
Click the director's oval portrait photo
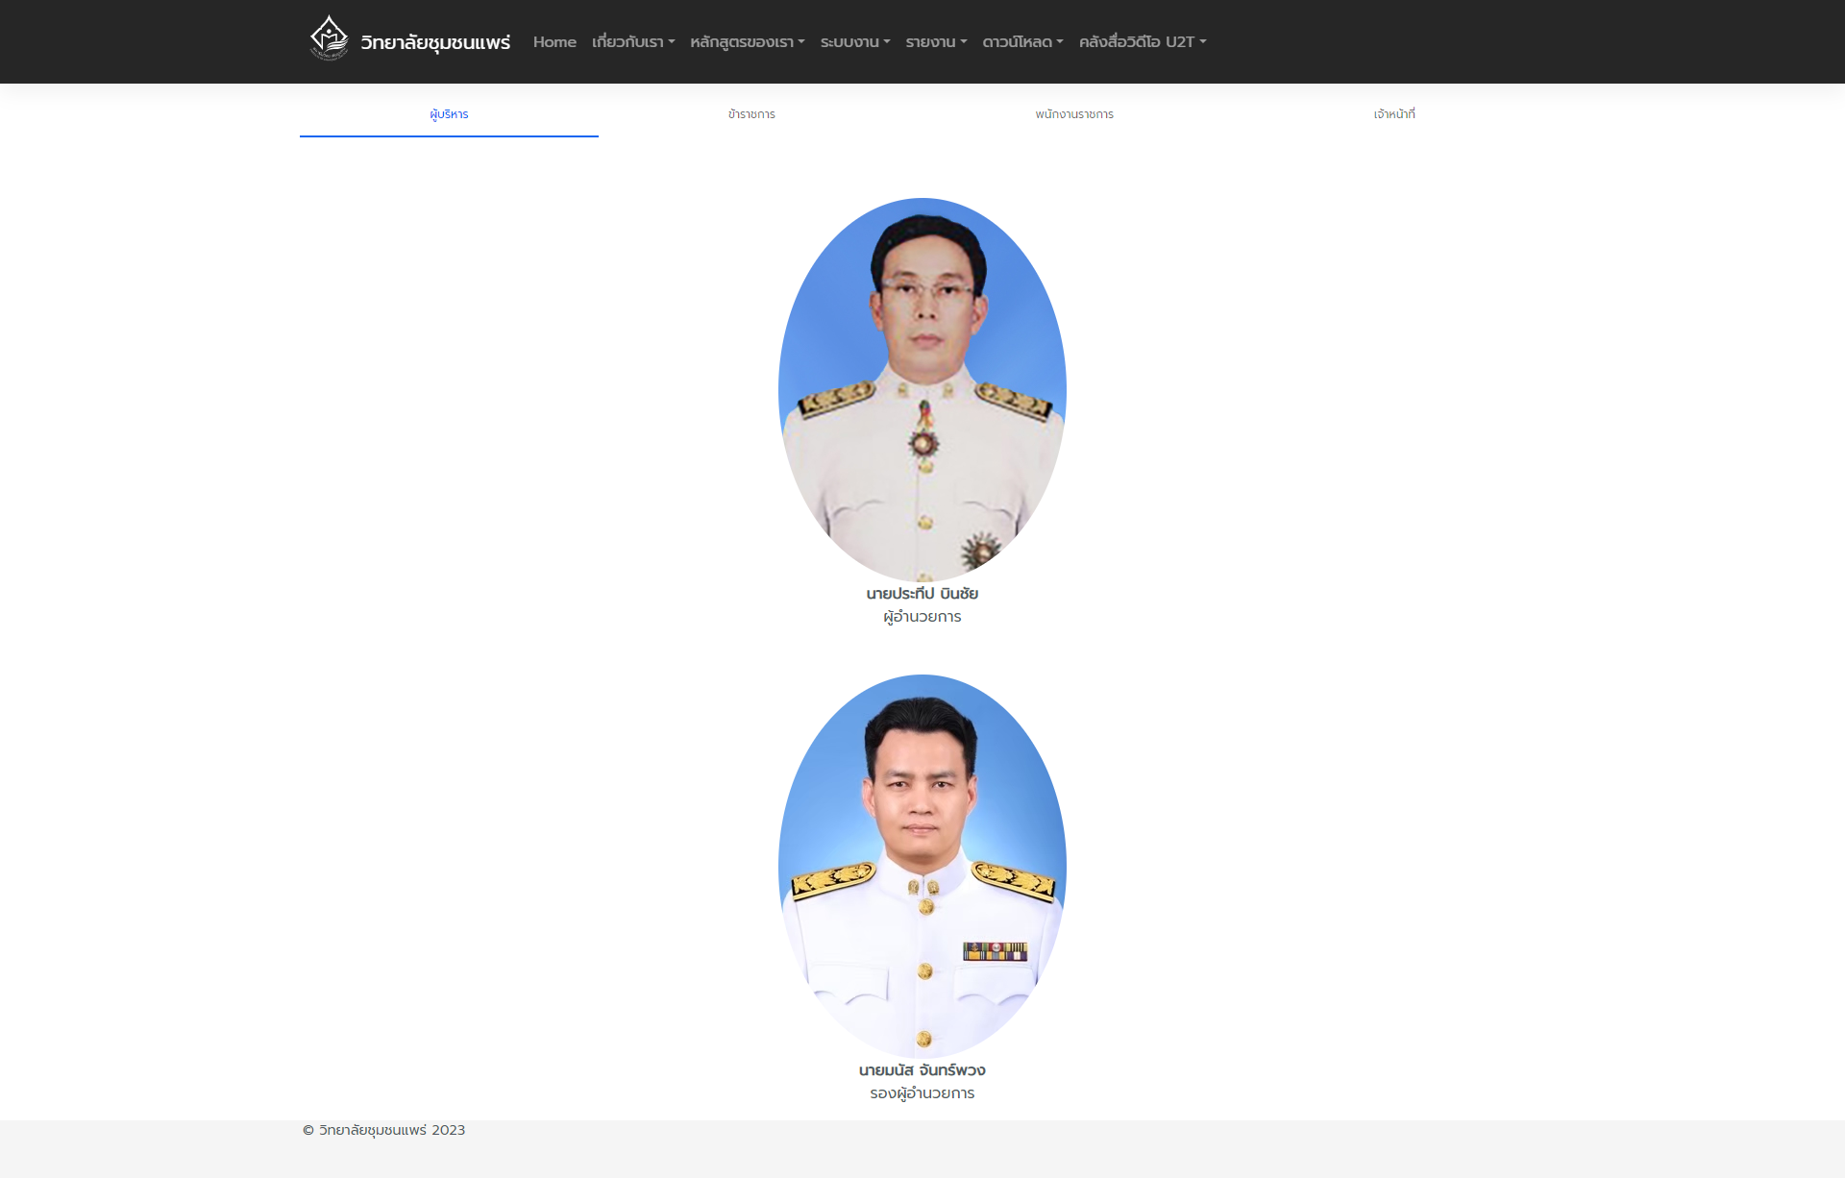[922, 389]
